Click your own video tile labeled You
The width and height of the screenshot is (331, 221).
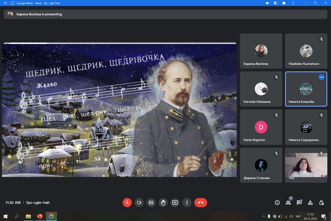click(306, 165)
